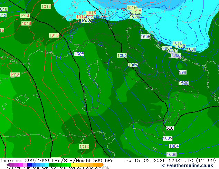
Task: Select the legend value 474
Action: click(x=10, y=168)
